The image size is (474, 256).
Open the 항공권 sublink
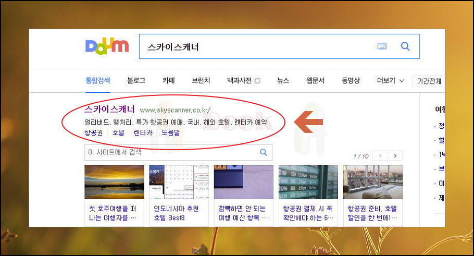pyautogui.click(x=93, y=132)
